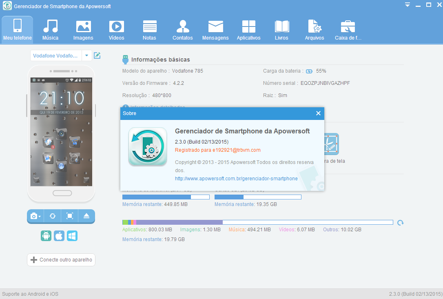
Task: Close the Sobre dialog
Action: [x=318, y=113]
